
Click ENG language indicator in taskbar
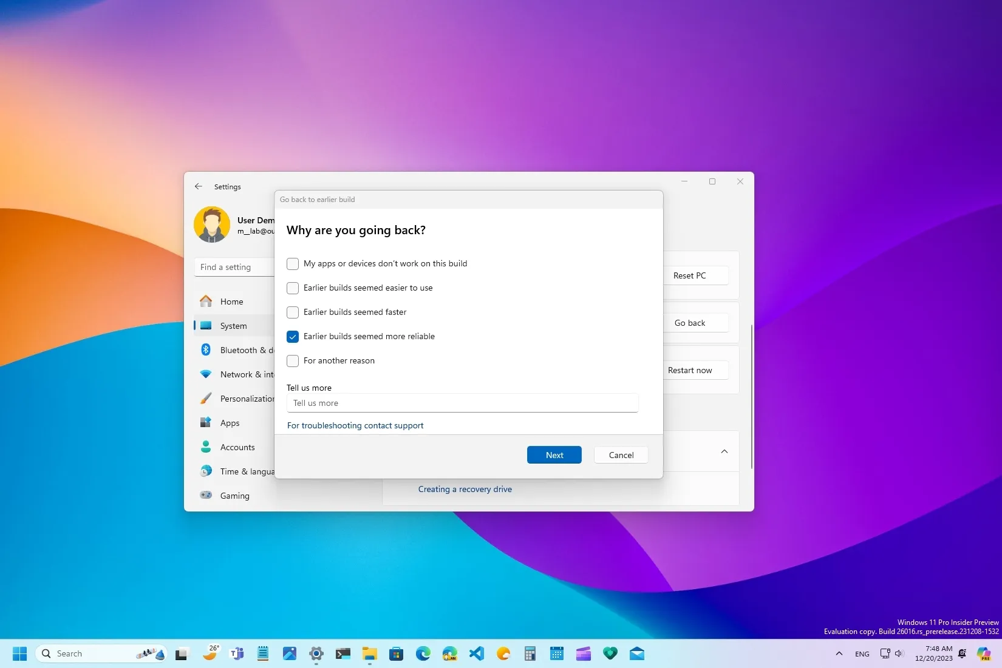862,653
